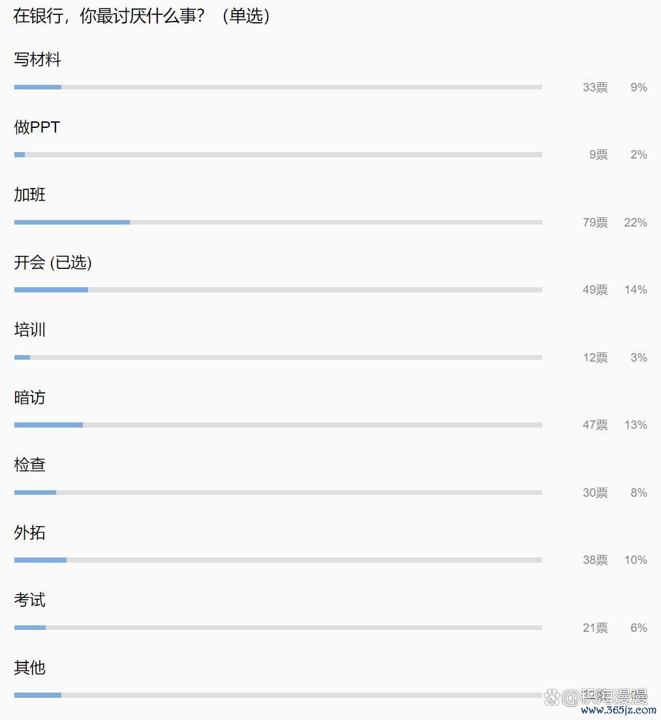This screenshot has height=720, width=661.
Task: Select the 检查 poll option
Action: point(29,465)
